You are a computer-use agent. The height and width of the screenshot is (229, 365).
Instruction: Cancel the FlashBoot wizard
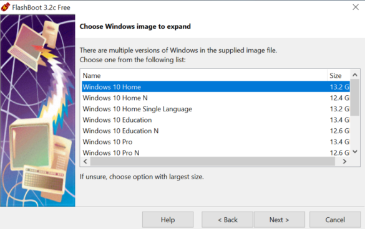coord(335,220)
